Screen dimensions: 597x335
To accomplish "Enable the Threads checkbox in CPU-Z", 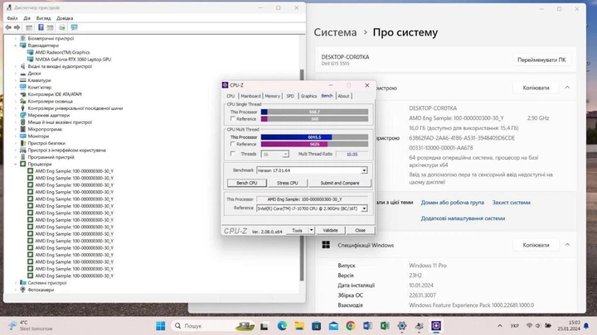I will tap(233, 154).
